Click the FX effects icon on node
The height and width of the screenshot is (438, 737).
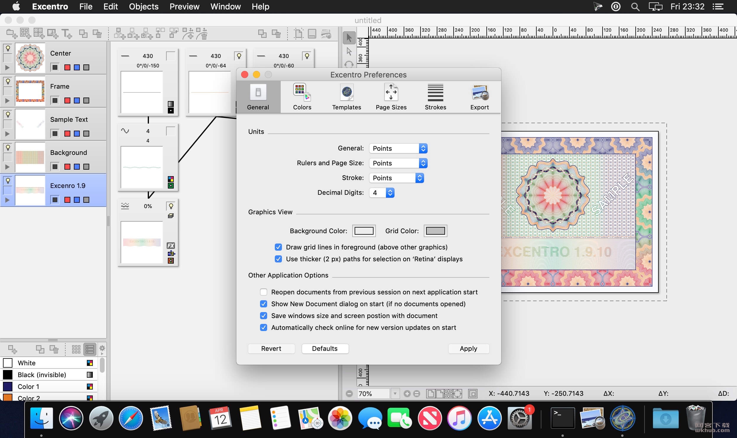coord(171,246)
